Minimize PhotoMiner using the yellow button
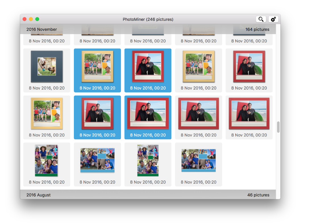This screenshot has height=224, width=312. pos(31,19)
